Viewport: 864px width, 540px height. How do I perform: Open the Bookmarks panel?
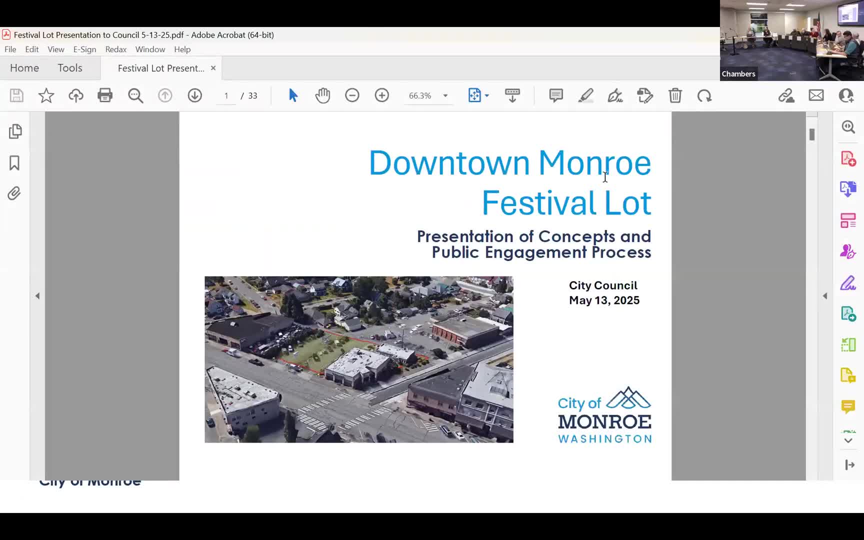(14, 162)
